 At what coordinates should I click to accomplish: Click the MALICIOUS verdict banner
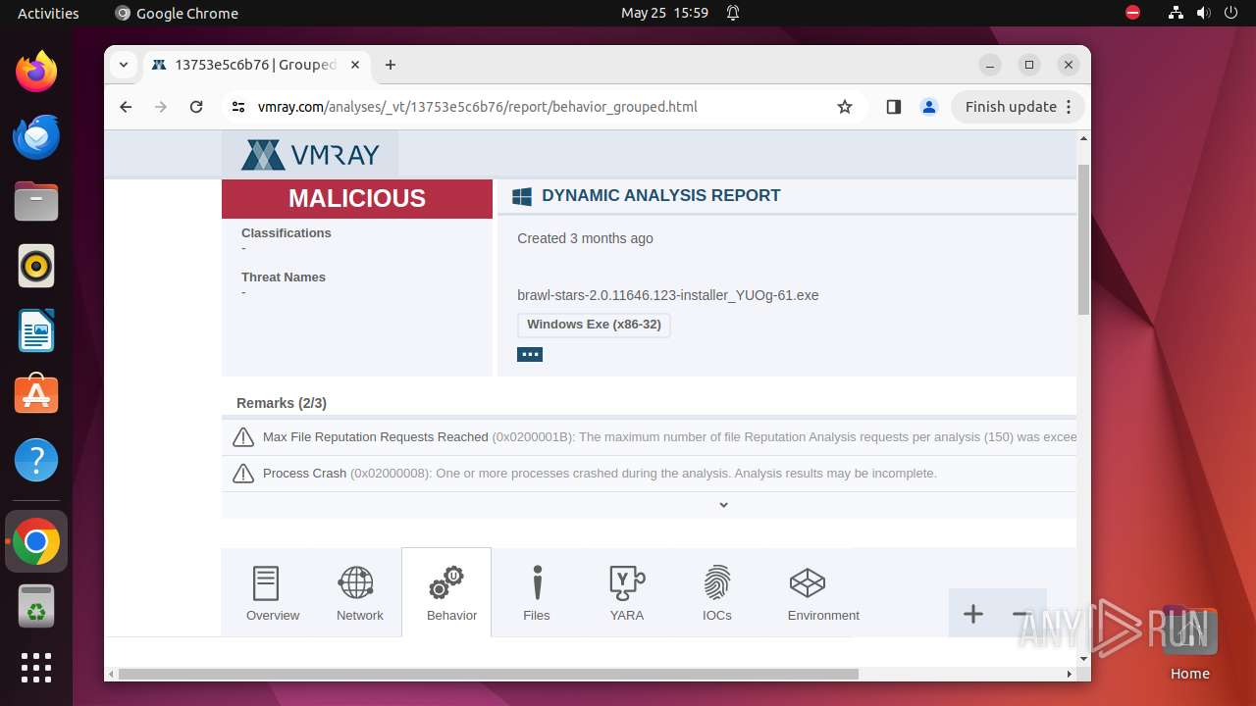(357, 198)
